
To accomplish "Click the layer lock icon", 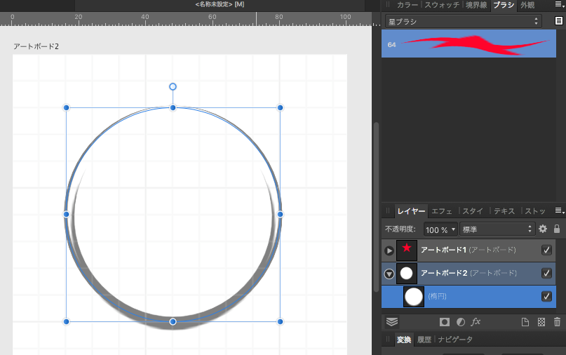I will coord(557,229).
